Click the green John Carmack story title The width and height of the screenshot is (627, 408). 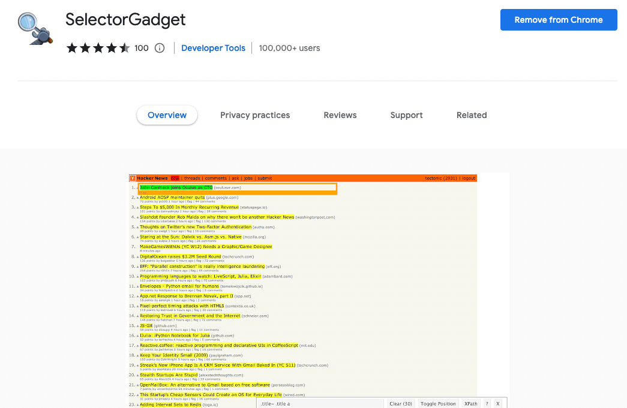point(176,188)
